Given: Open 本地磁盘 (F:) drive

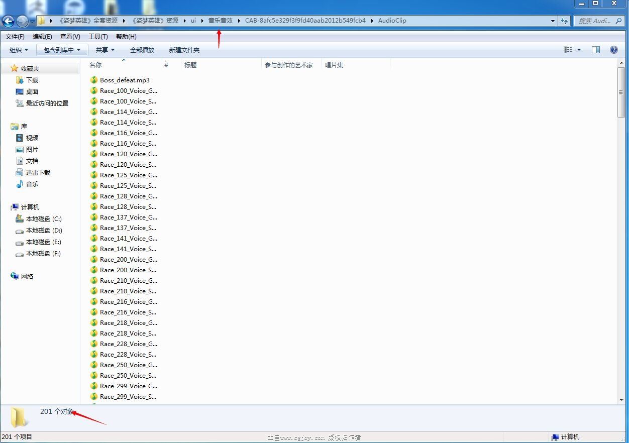Looking at the screenshot, I should coord(44,253).
